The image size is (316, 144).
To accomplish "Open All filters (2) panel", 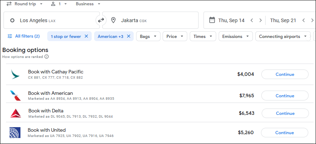I will click(24, 36).
